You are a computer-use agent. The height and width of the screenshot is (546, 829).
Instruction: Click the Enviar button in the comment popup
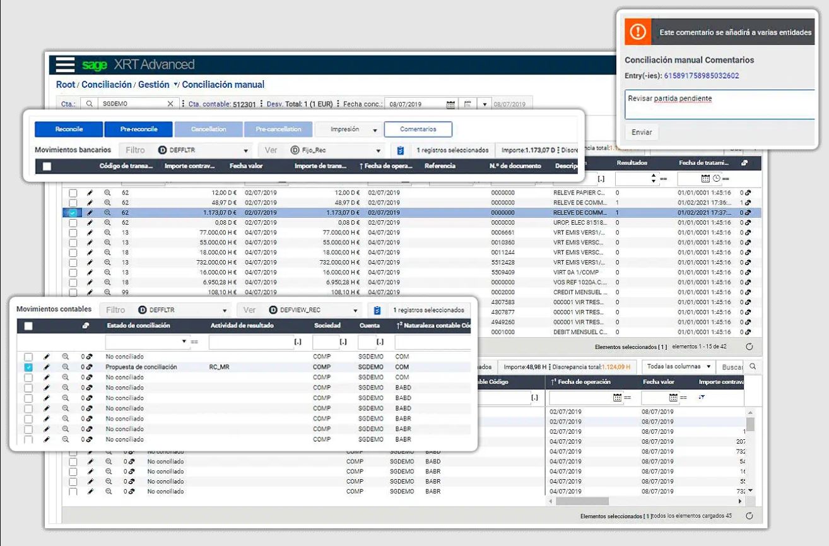[642, 133]
